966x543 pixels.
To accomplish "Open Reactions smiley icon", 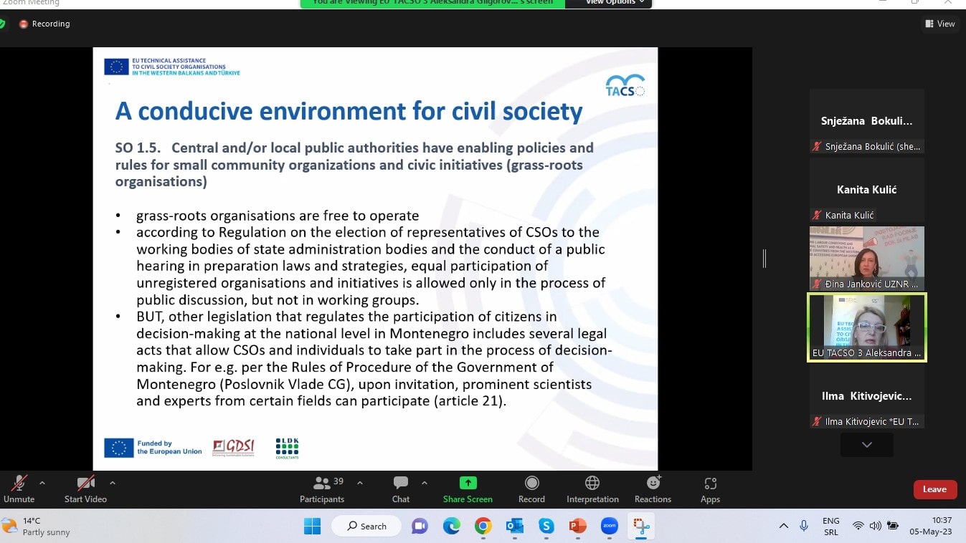I will 653,483.
